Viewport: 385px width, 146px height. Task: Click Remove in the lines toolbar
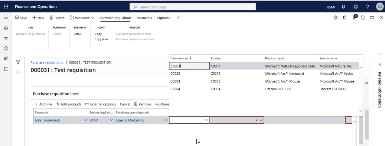143,104
